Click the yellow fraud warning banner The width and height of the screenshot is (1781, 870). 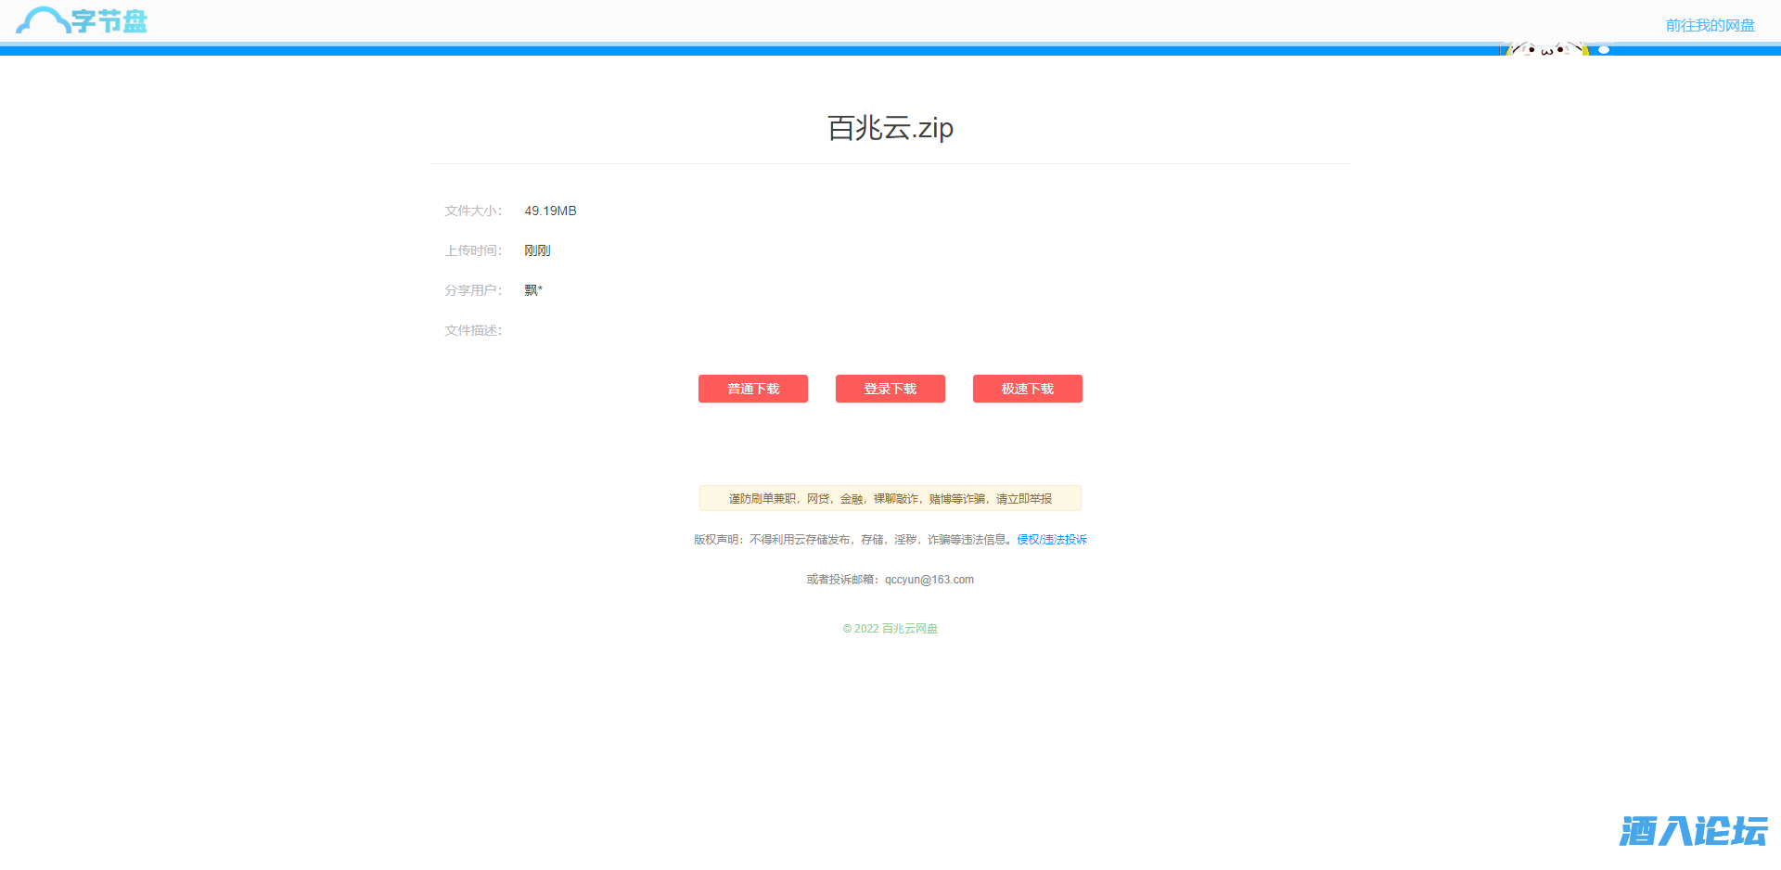click(890, 498)
